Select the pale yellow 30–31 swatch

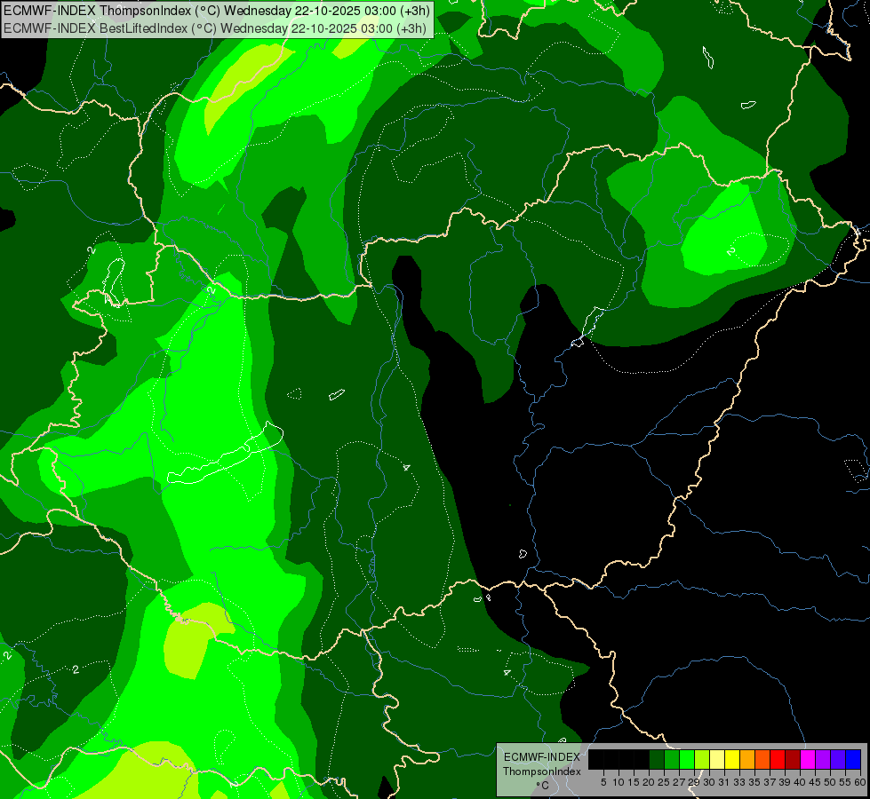717,759
